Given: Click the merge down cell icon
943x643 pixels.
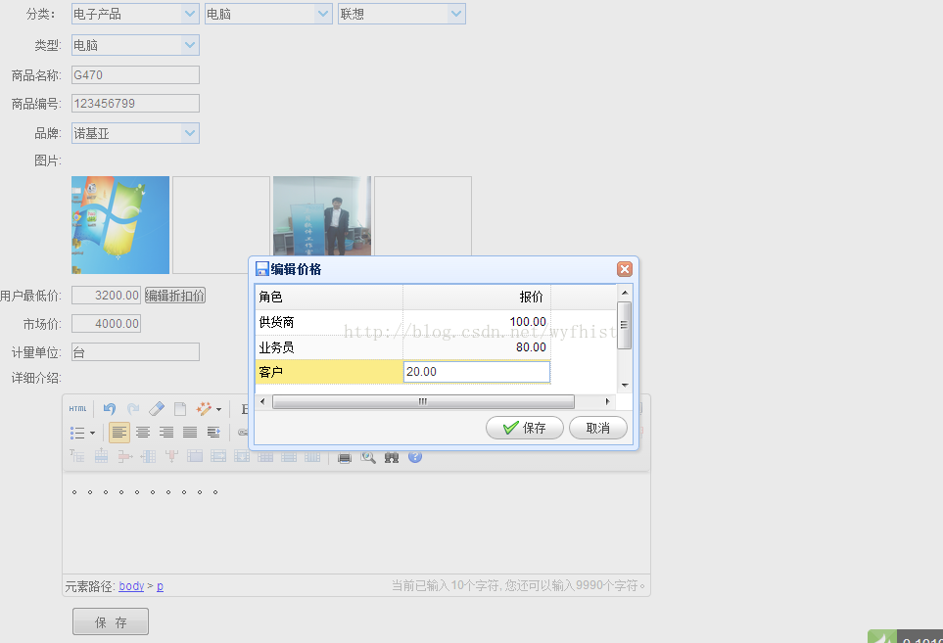Looking at the screenshot, I should coord(242,456).
